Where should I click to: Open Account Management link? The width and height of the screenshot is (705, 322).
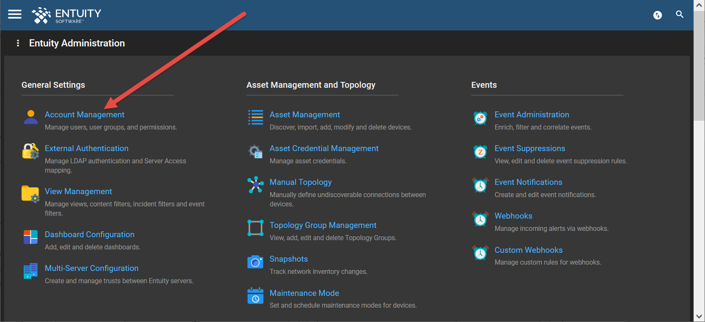pos(85,115)
